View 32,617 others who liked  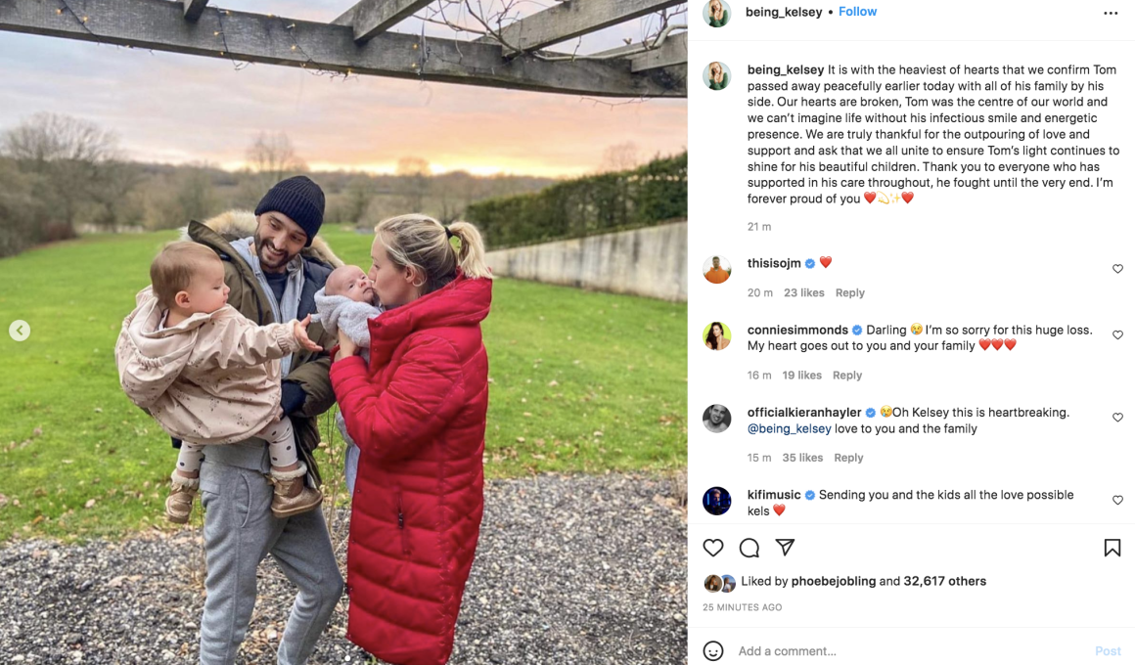pos(944,581)
